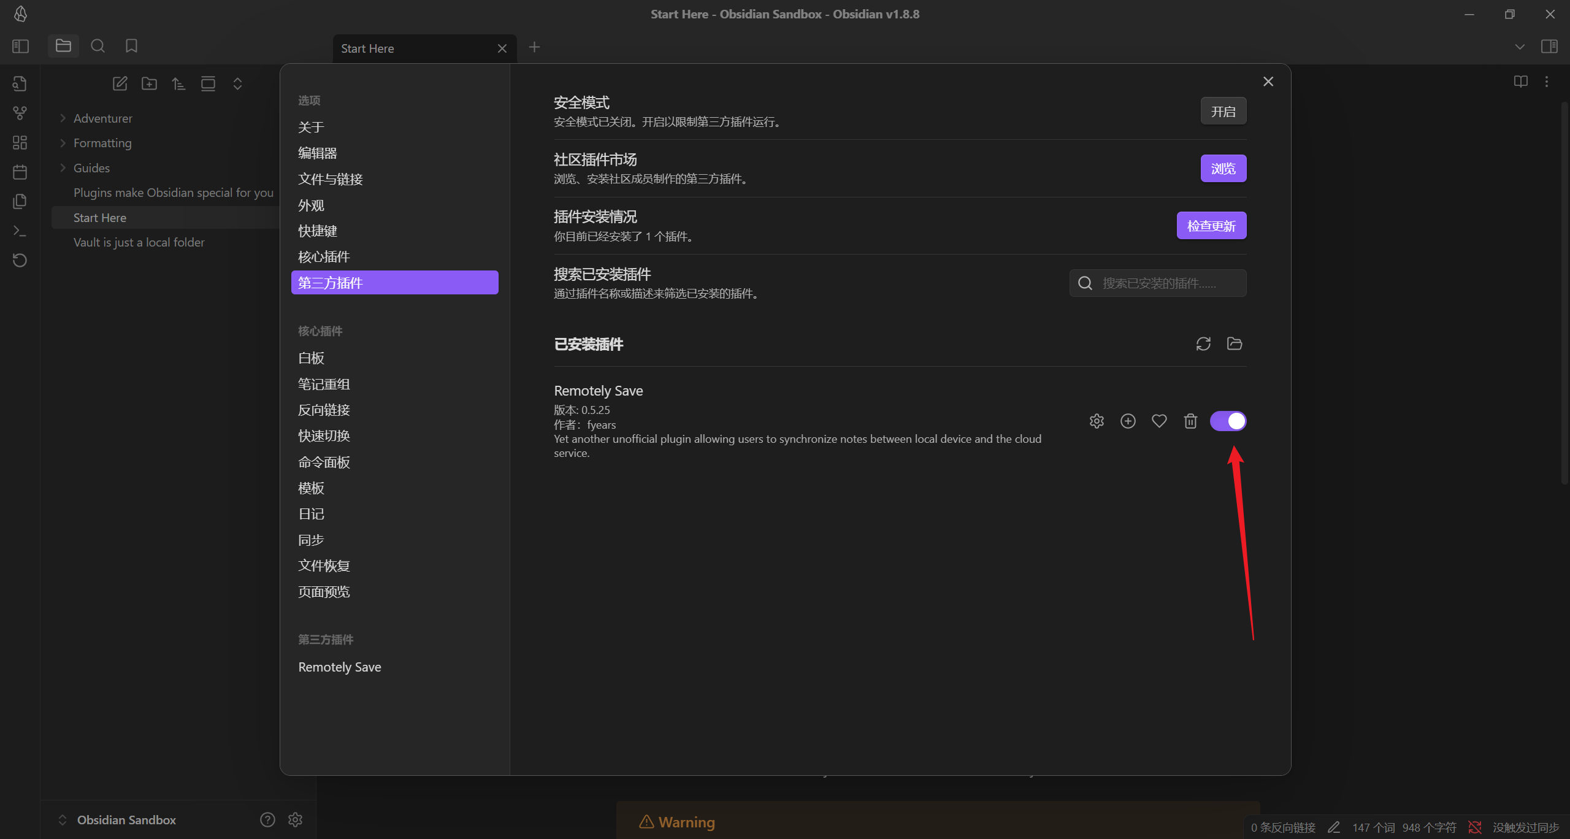Screen dimensions: 1570x839
Task: Click 检查更新 button
Action: pyautogui.click(x=1211, y=226)
